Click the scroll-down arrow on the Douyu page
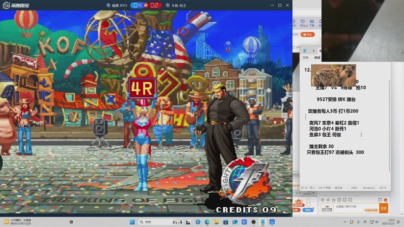 coord(401,214)
